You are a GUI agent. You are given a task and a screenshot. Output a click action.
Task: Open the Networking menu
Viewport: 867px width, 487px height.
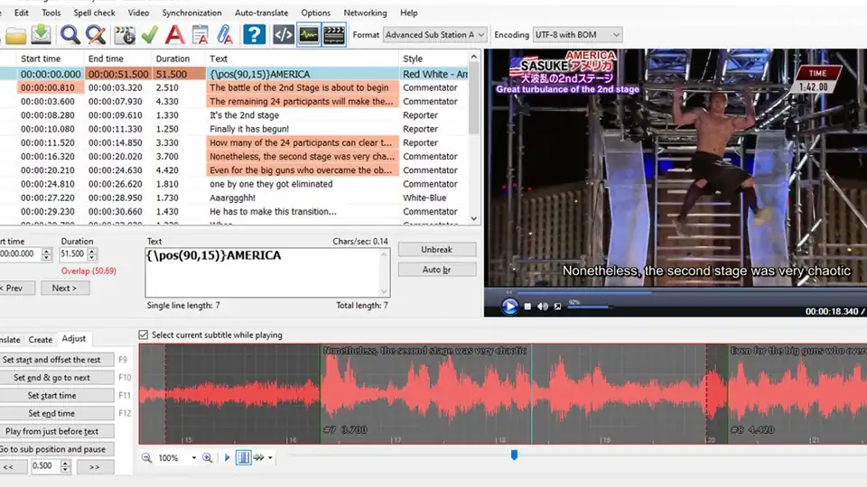tap(365, 12)
